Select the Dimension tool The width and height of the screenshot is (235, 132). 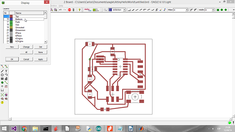[2, 90]
